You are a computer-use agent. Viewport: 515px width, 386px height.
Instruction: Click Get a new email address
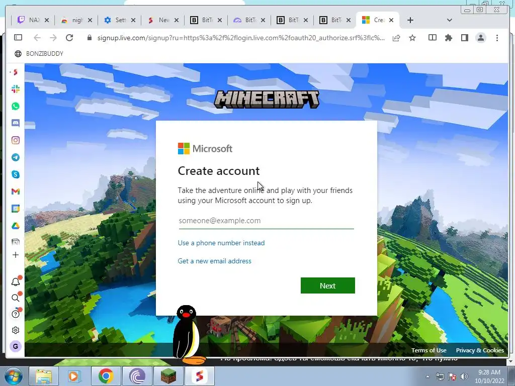214,261
